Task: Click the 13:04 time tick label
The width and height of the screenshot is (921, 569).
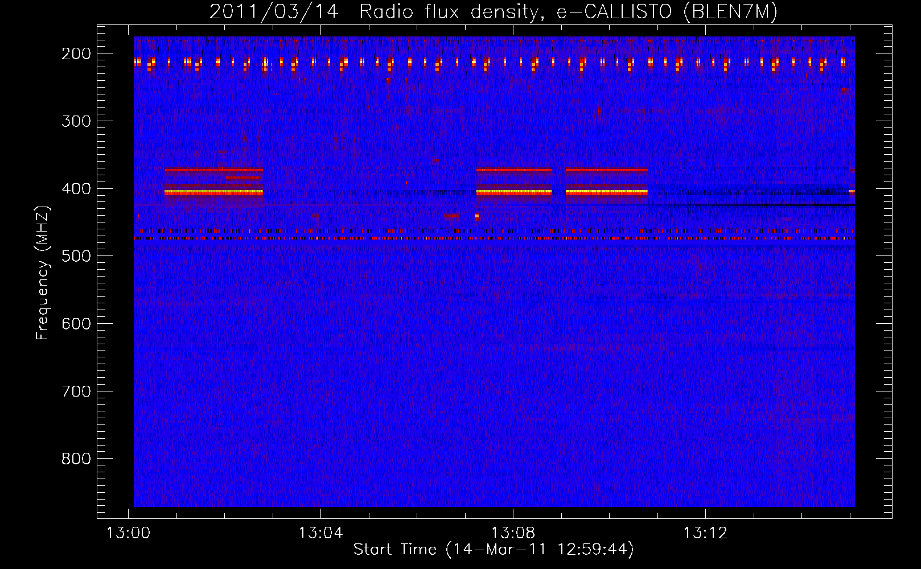Action: tap(321, 533)
